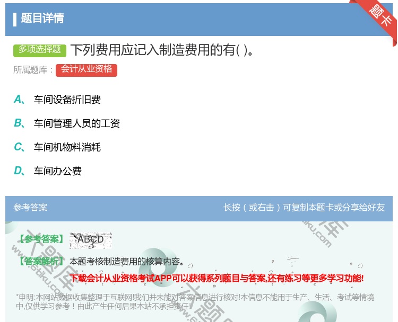The width and height of the screenshot is (398, 322).
Task: Click the 所属题库 label
Action: point(33,70)
